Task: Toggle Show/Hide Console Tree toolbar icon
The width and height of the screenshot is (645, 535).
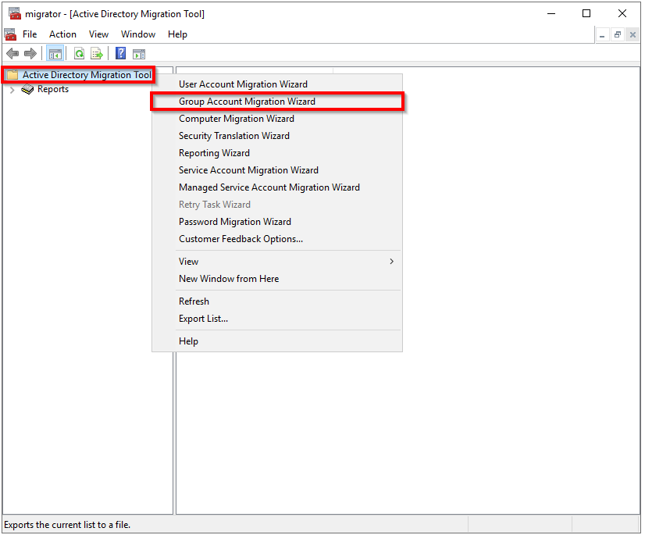Action: pyautogui.click(x=55, y=53)
